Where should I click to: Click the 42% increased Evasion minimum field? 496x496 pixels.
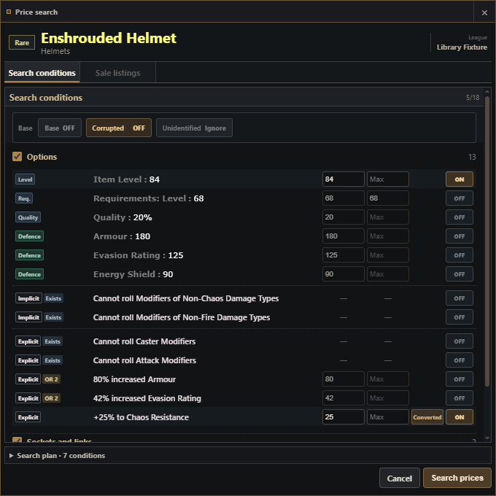(344, 398)
